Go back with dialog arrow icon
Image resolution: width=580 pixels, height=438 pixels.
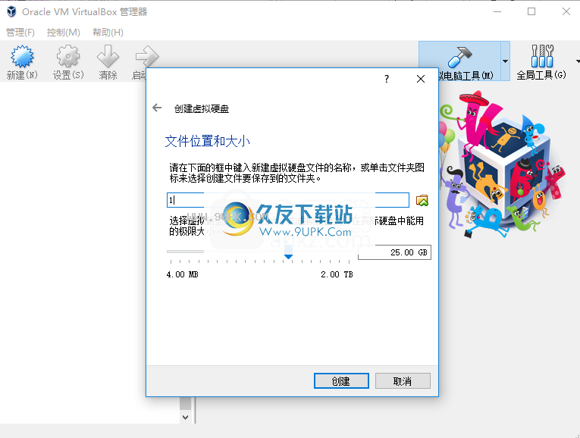[157, 108]
